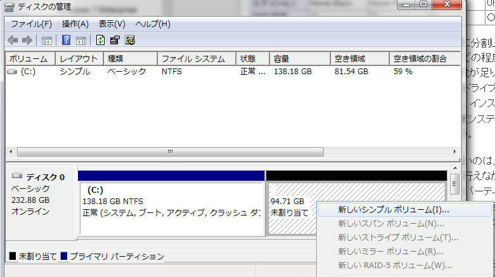
Task: Open Help via blue question-mark icon
Action: (67, 40)
